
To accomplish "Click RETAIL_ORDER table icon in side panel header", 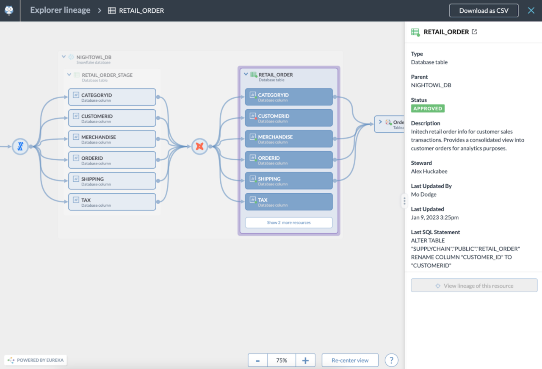I will [x=415, y=32].
